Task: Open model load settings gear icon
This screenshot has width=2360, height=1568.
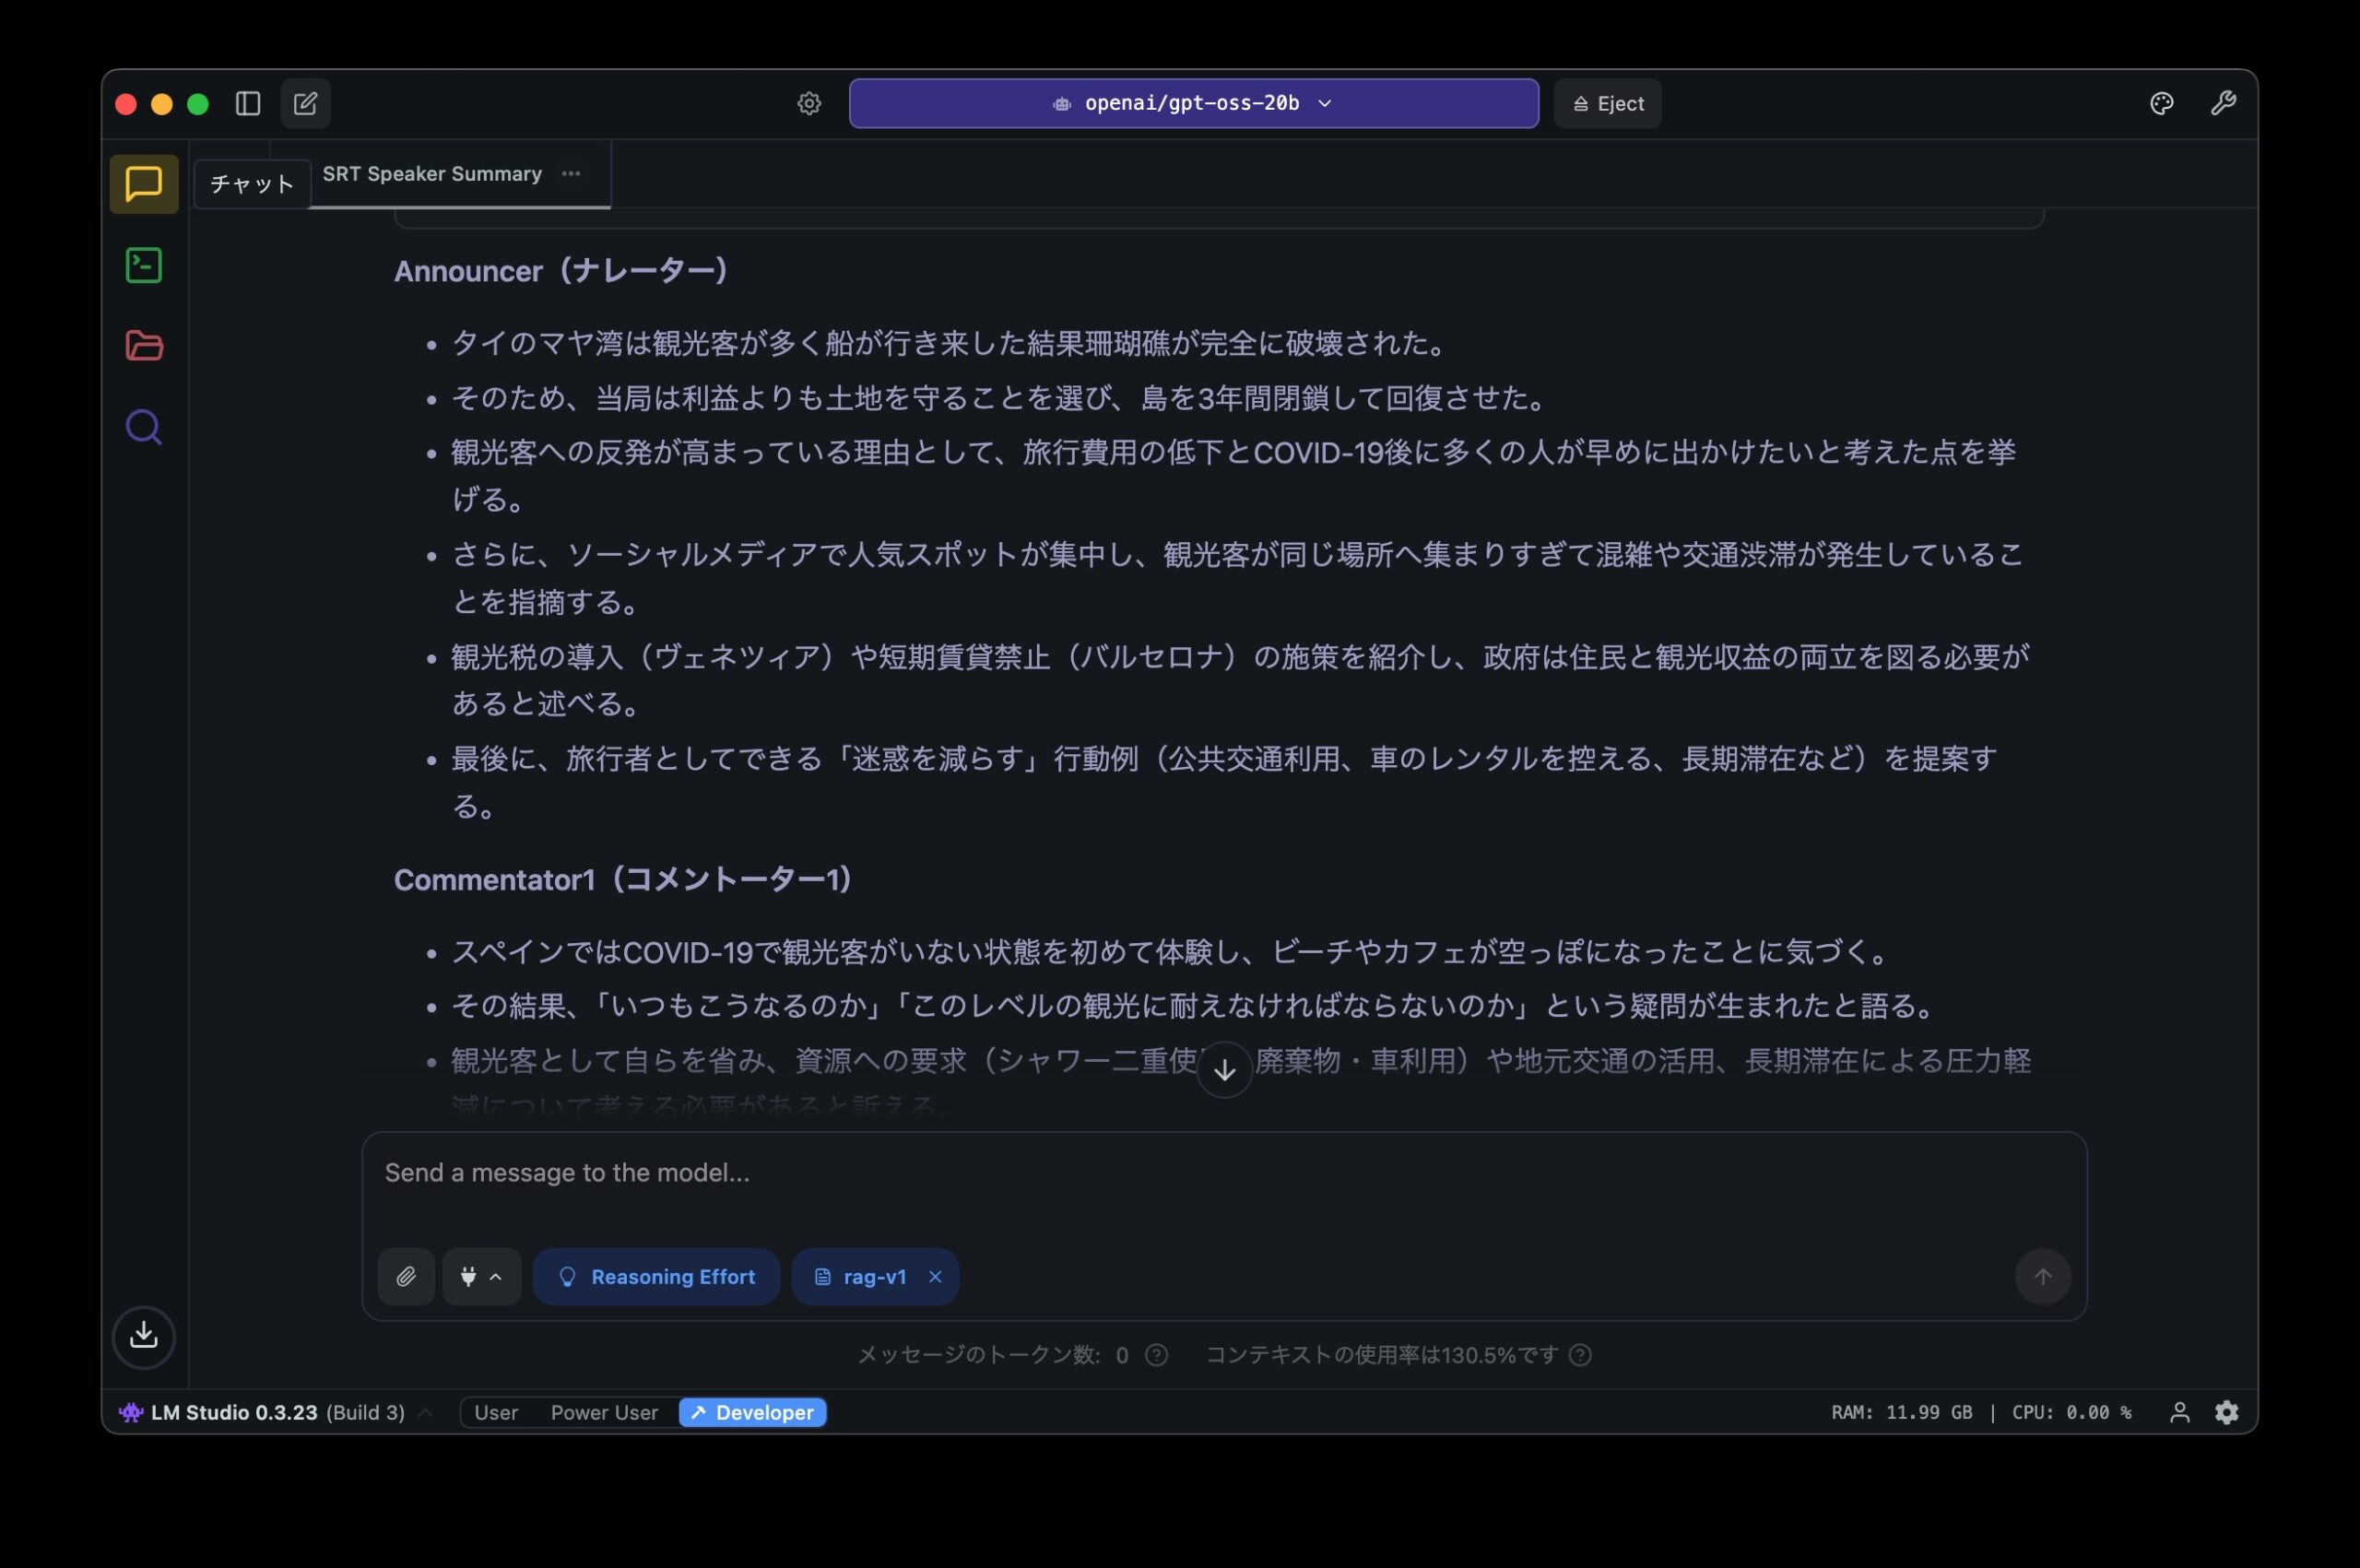Action: [x=809, y=104]
